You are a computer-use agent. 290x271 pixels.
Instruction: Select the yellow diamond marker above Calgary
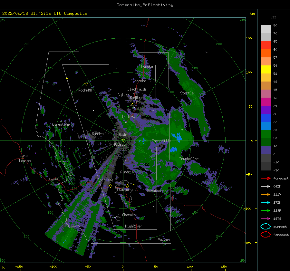(x=127, y=186)
